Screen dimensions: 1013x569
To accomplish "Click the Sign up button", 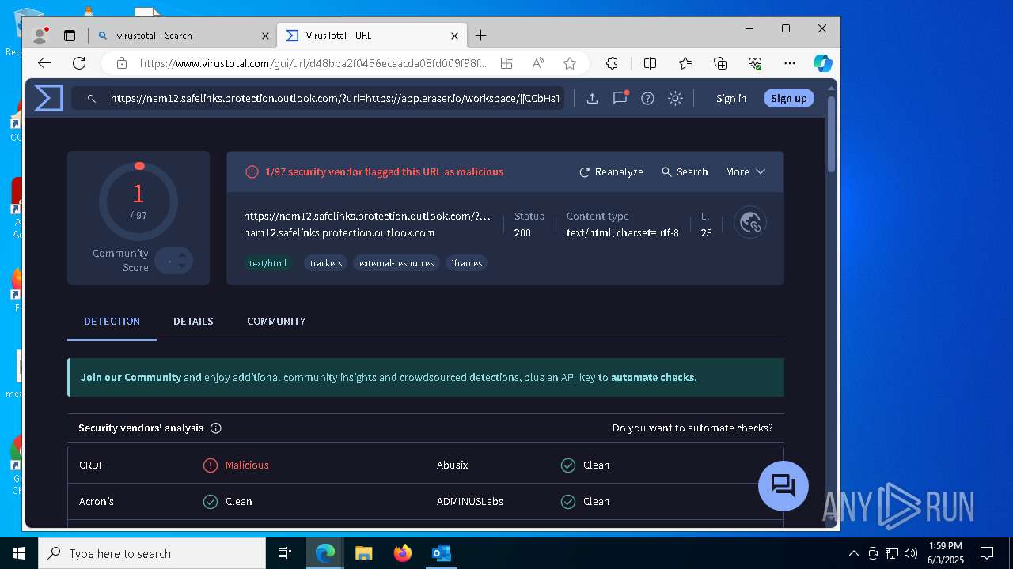I will pyautogui.click(x=788, y=98).
